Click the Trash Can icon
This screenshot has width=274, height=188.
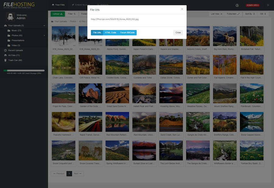pos(5,60)
